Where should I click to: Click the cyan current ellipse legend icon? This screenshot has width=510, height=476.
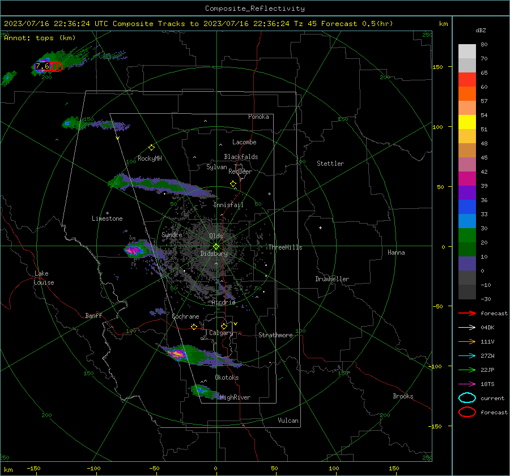point(467,398)
